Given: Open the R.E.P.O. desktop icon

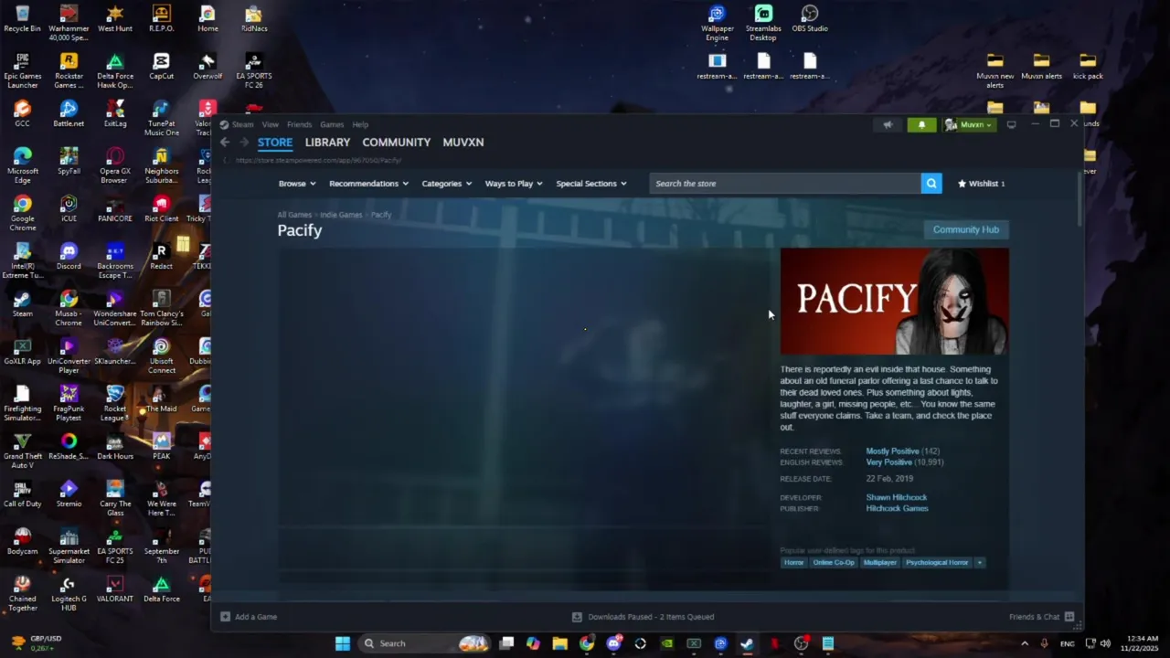Looking at the screenshot, I should tap(162, 18).
